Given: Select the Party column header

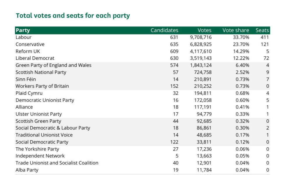Looking at the screenshot, I should click(23, 30).
